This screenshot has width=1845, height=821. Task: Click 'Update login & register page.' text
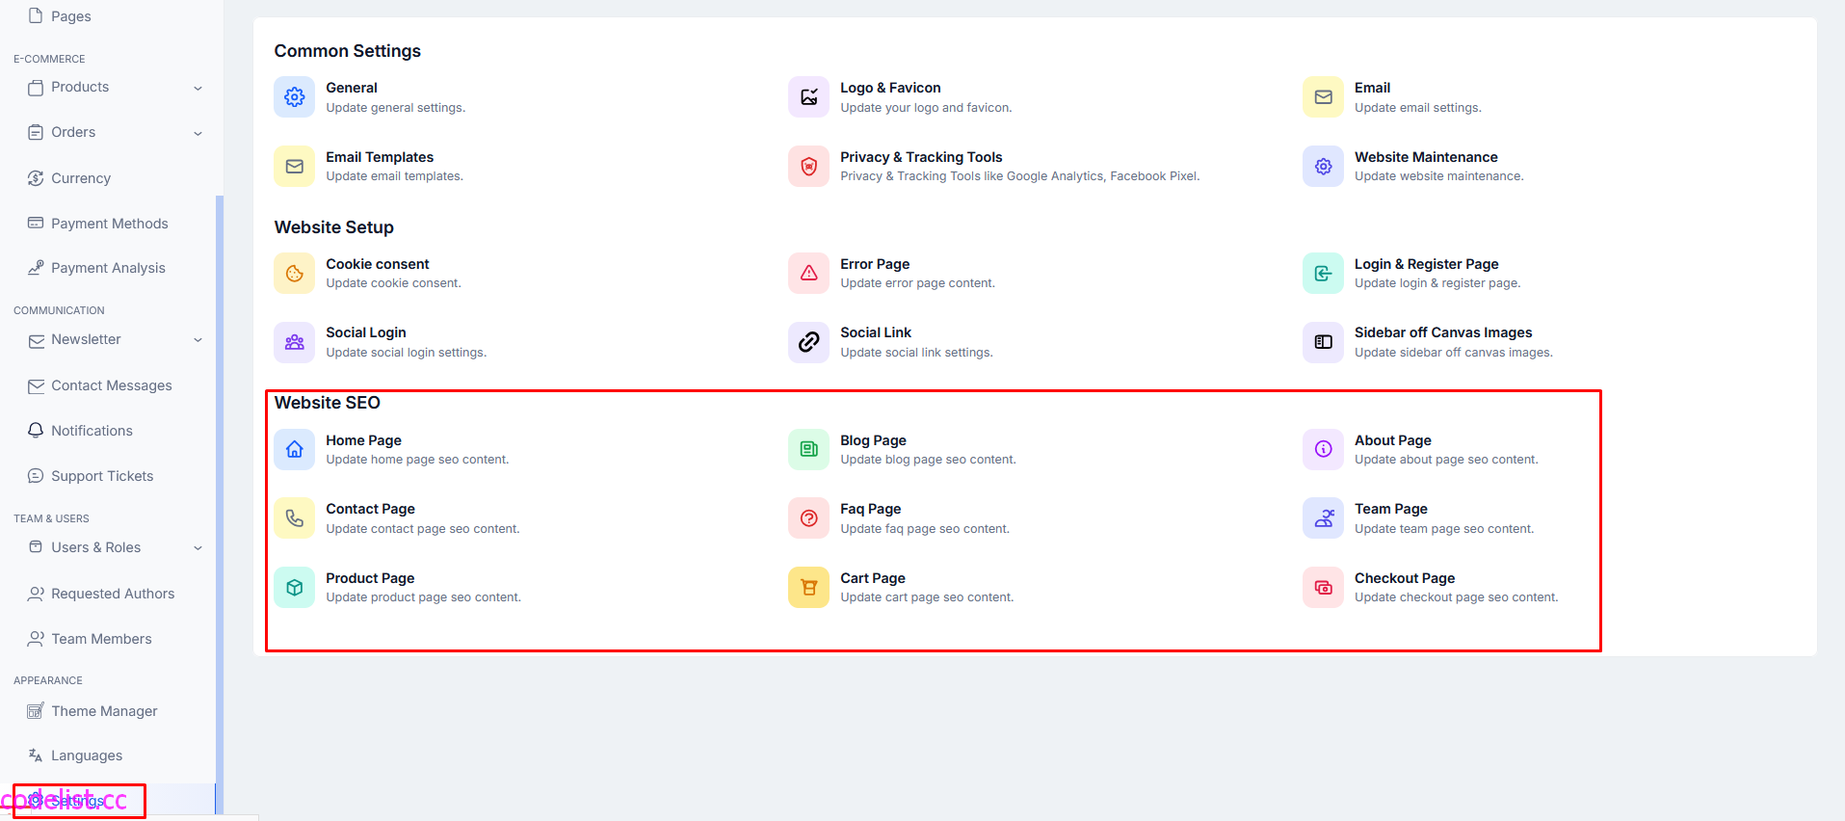tap(1437, 283)
